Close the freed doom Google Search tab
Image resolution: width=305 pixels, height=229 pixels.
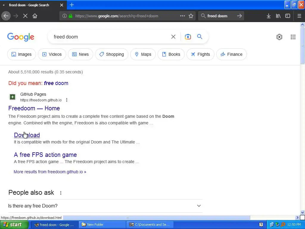click(x=62, y=5)
